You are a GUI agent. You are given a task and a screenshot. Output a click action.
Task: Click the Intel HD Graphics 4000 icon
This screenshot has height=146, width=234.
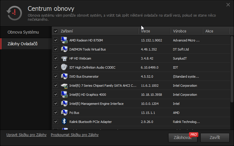64,94
